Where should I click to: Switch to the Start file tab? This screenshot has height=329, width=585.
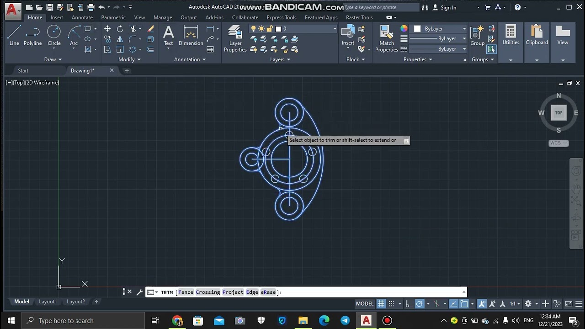pyautogui.click(x=23, y=70)
